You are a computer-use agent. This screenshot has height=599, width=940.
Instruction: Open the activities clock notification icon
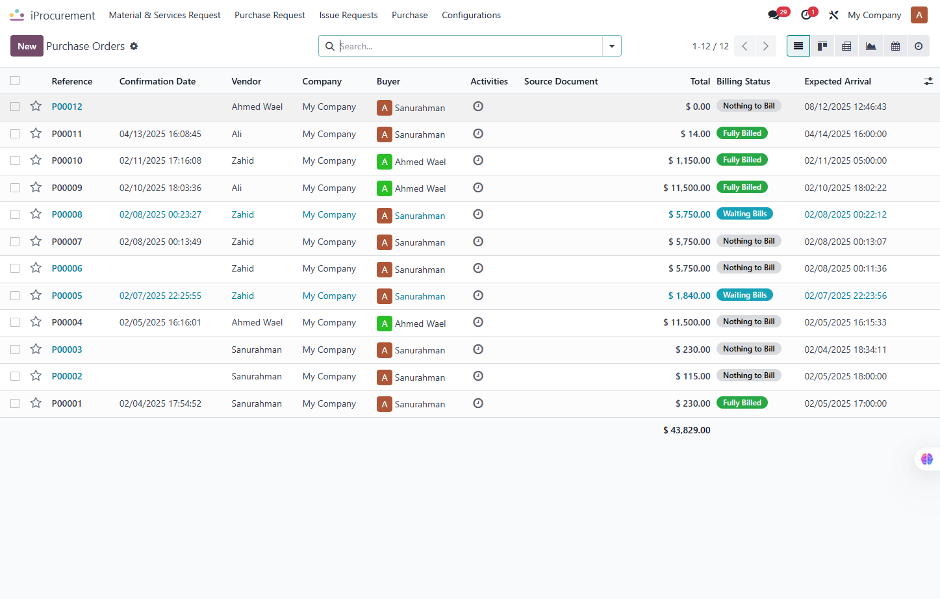(x=806, y=15)
